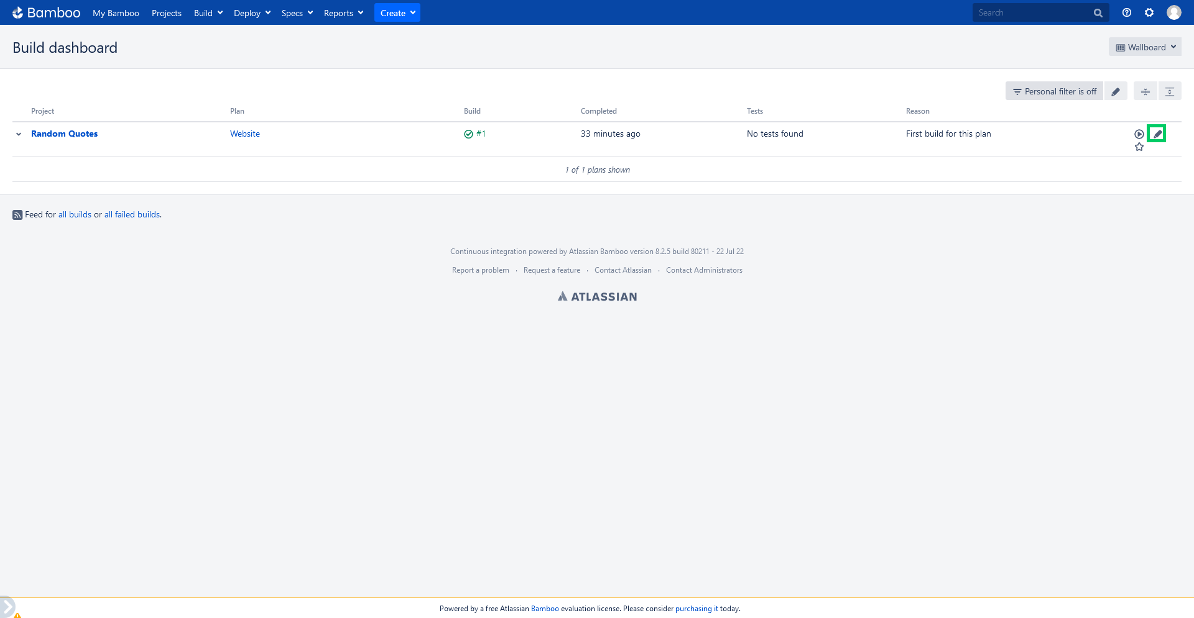Open the Specs dropdown menu

point(297,13)
